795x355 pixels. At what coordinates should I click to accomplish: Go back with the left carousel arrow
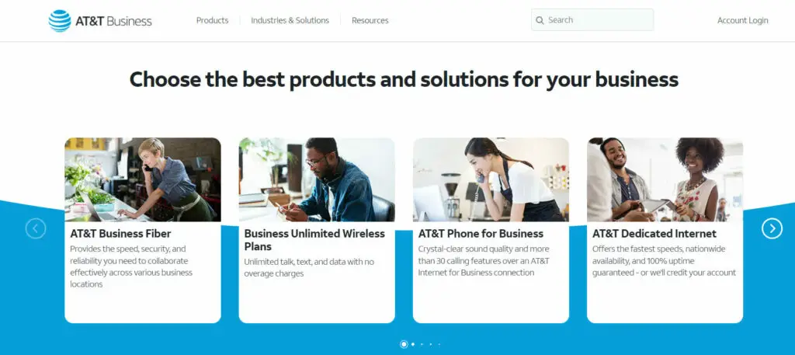tap(36, 228)
